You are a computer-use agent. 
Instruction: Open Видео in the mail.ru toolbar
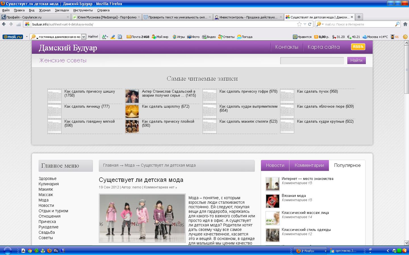pyautogui.click(x=209, y=37)
